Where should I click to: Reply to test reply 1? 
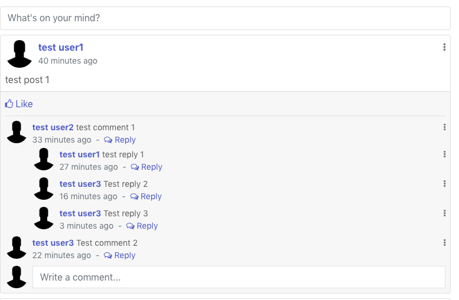(147, 167)
